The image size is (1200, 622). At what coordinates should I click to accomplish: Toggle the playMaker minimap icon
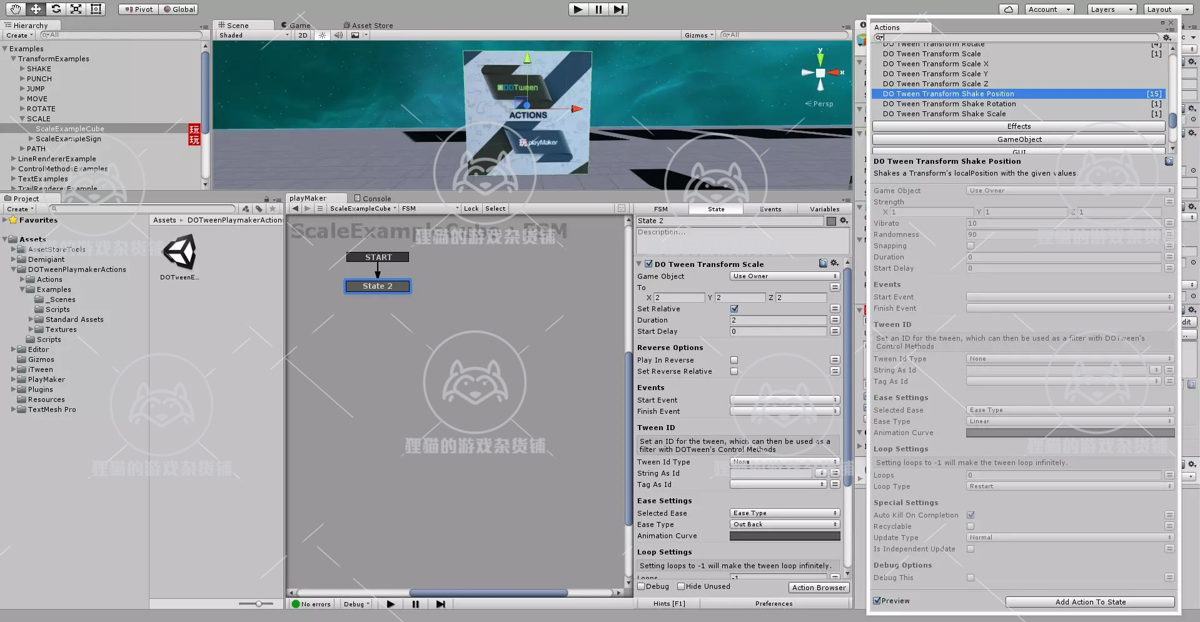(622, 209)
